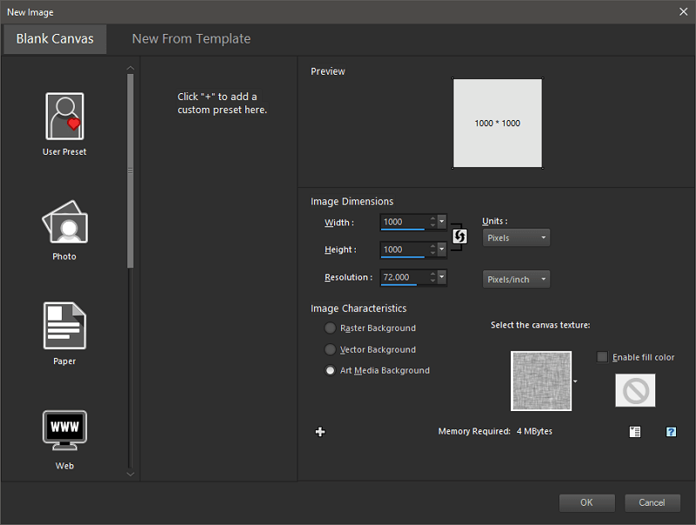
Task: Confirm with the OK button
Action: click(586, 502)
